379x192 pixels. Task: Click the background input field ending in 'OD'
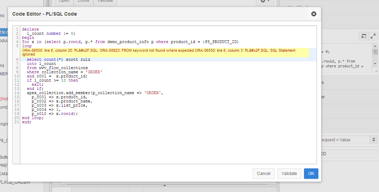pyautogui.click(x=349, y=154)
